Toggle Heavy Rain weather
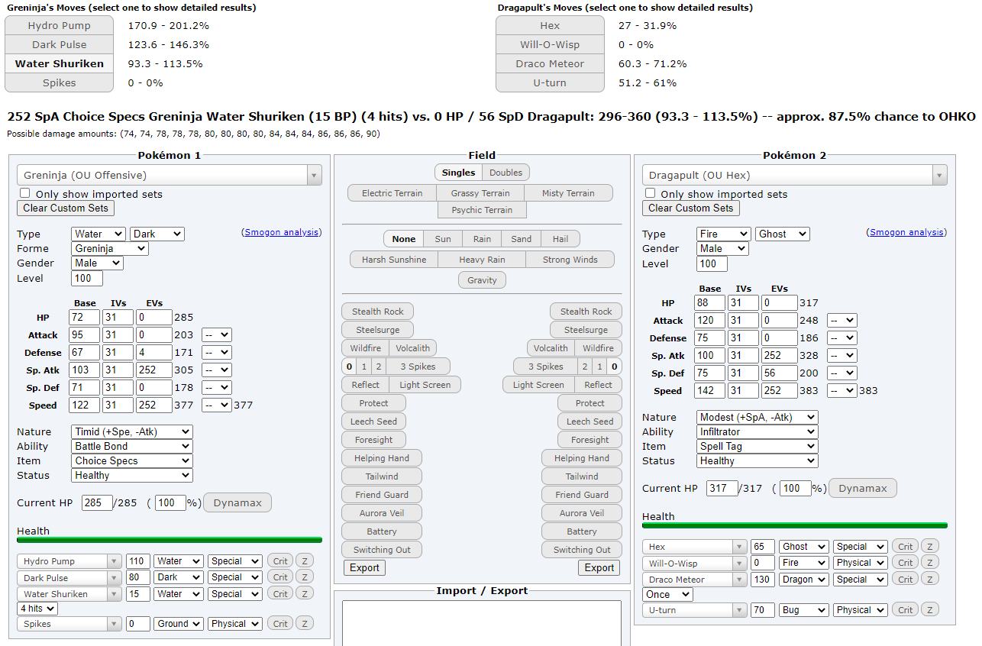The width and height of the screenshot is (982, 646). tap(482, 260)
